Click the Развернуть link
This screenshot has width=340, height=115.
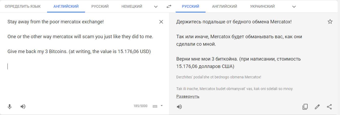[188, 96]
